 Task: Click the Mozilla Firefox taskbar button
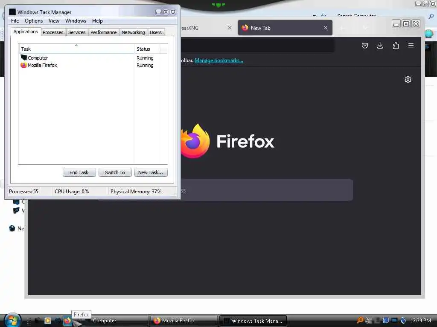[x=184, y=321]
